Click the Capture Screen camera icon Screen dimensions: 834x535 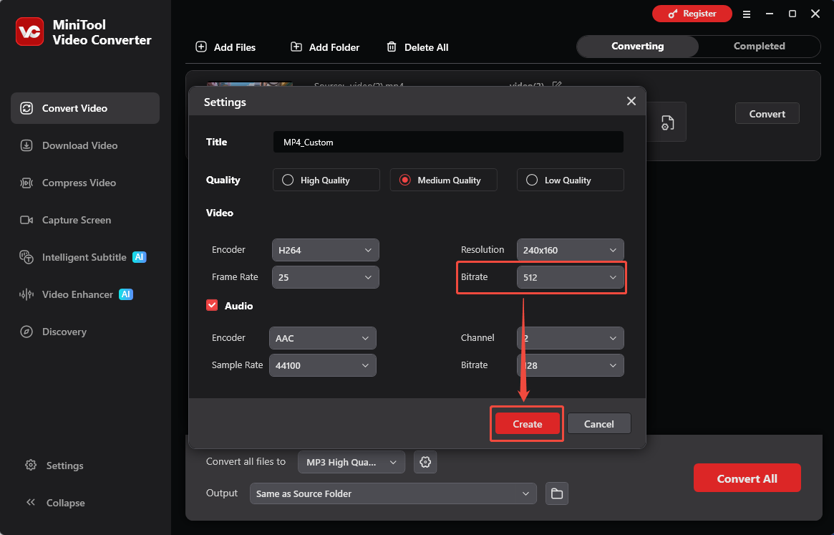26,220
